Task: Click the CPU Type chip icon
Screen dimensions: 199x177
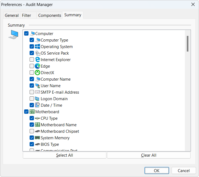Action: 37,118
